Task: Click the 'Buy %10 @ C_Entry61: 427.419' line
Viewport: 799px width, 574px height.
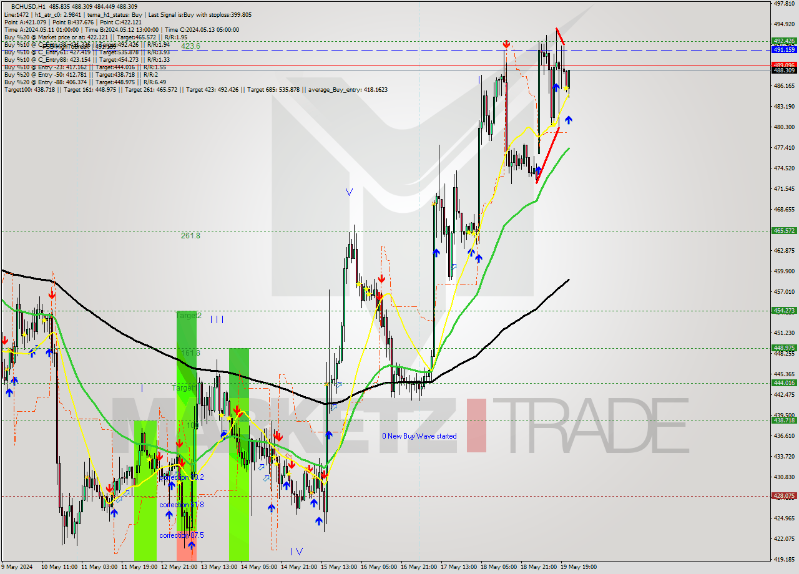Action: click(87, 52)
